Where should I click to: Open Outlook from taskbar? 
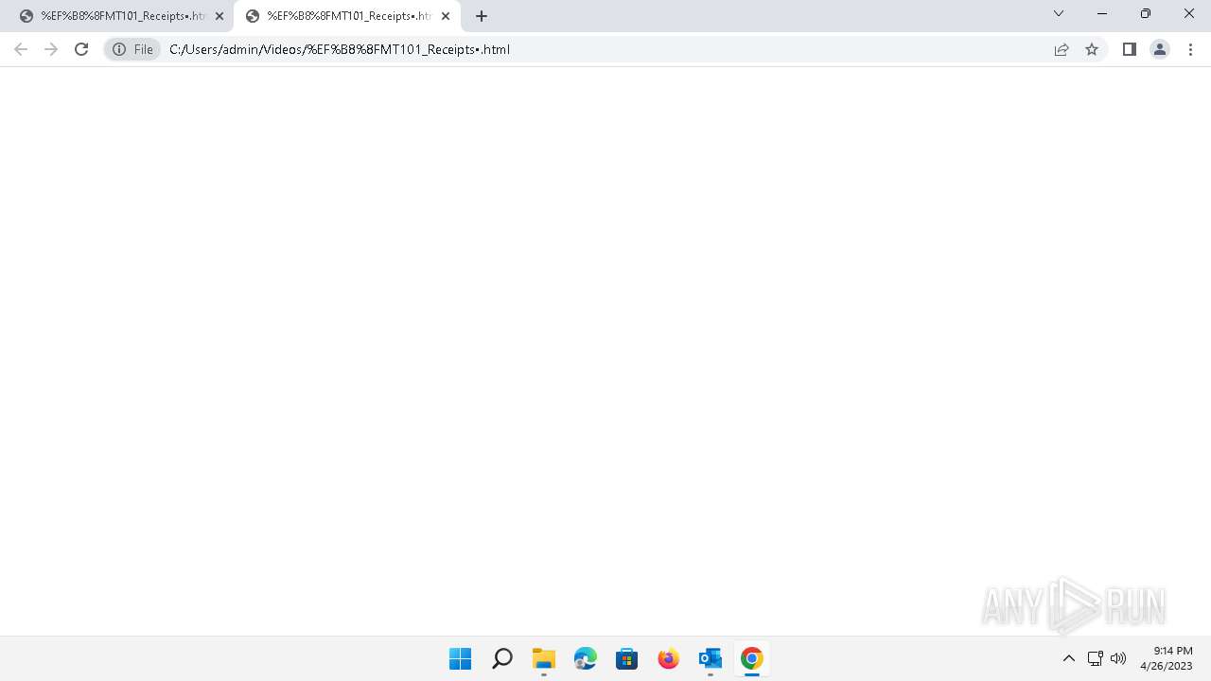(711, 658)
